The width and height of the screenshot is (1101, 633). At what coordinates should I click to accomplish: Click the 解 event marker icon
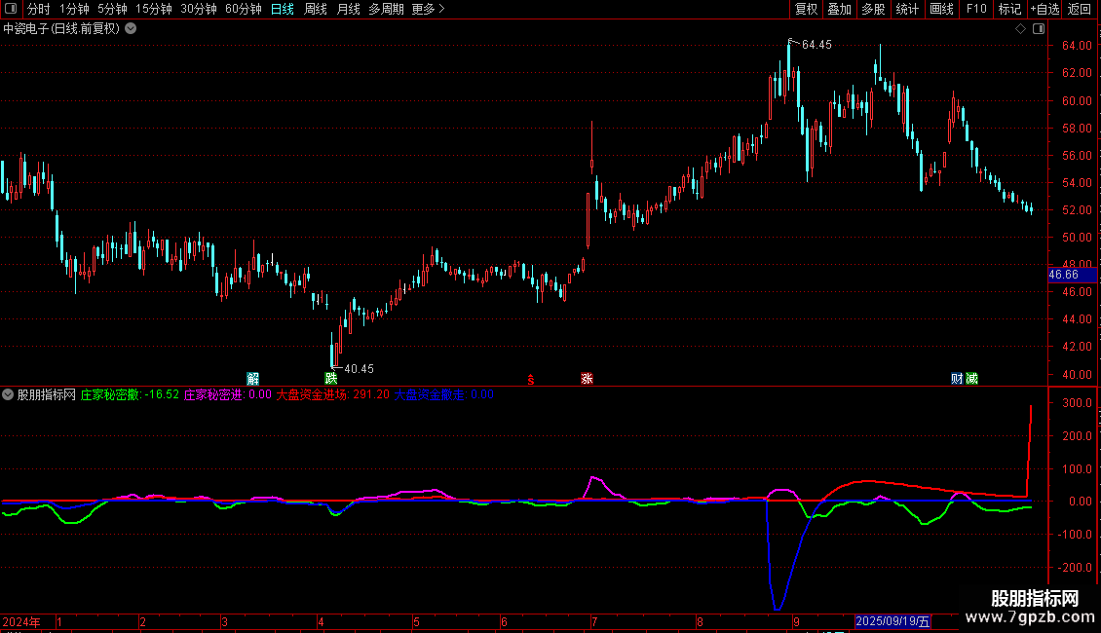coord(252,379)
